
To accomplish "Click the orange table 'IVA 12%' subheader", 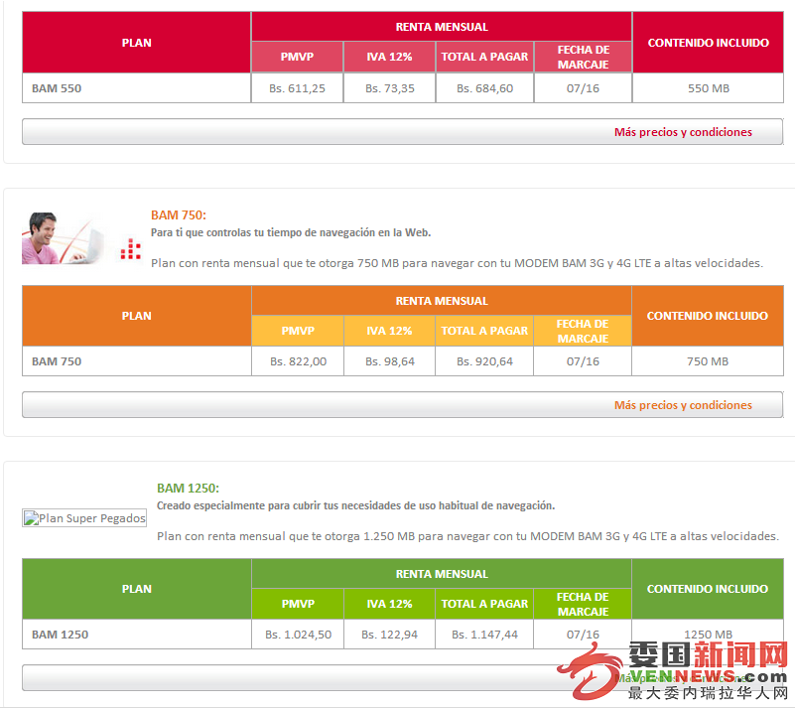I will 389,331.
